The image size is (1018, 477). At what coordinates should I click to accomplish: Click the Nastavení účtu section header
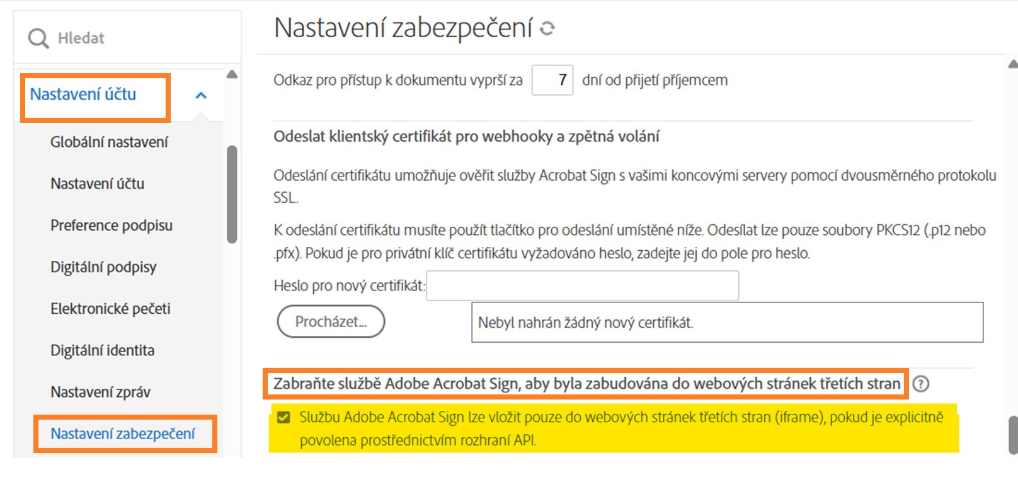tap(83, 95)
